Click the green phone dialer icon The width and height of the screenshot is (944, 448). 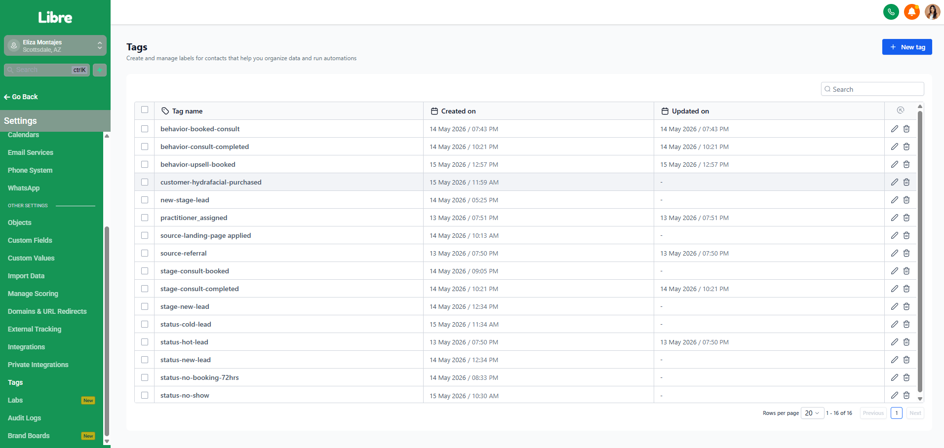pos(891,12)
